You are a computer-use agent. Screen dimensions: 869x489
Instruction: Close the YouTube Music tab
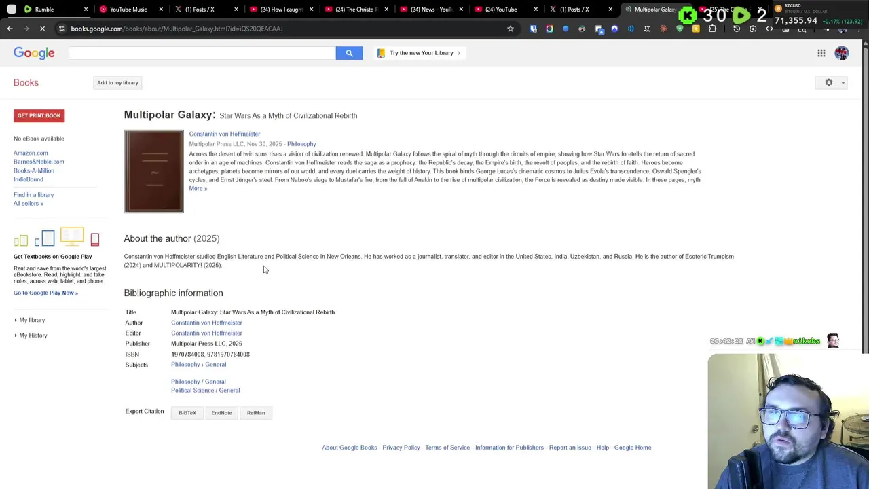pos(161,10)
